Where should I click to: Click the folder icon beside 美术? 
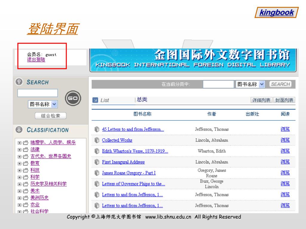(x=26, y=191)
